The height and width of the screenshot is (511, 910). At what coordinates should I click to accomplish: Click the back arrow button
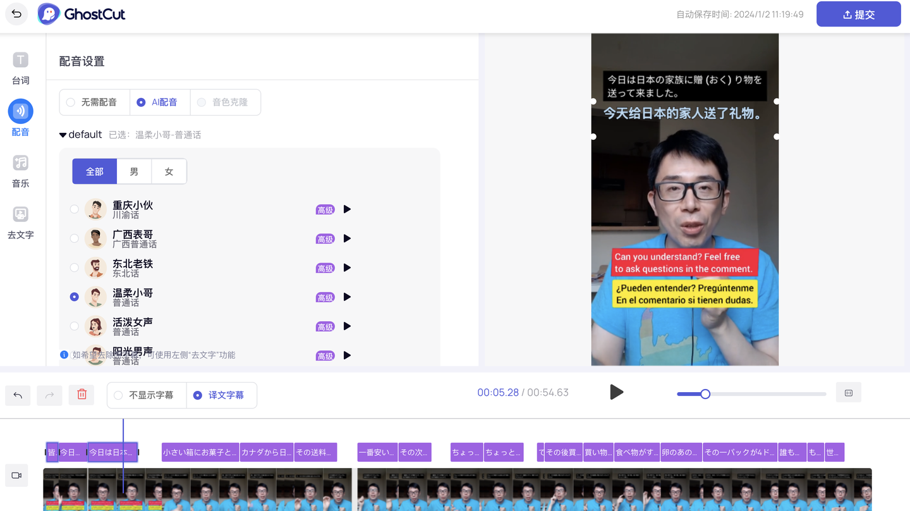tap(16, 14)
